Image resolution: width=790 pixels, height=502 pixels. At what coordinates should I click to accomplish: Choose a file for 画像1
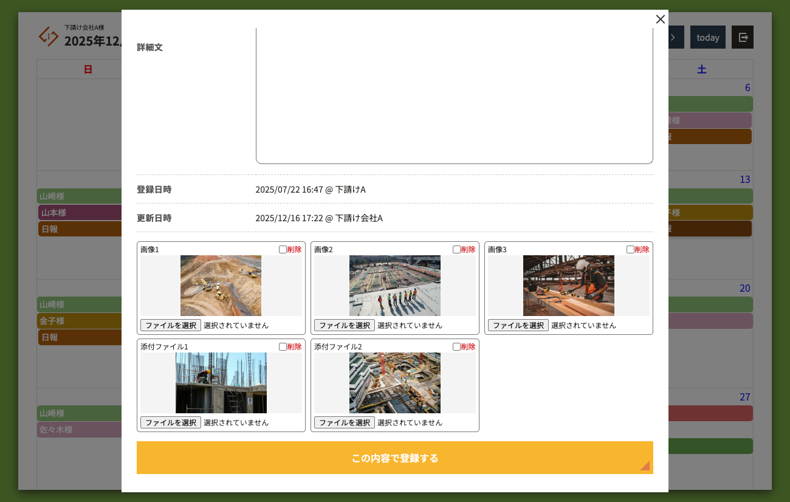[171, 325]
